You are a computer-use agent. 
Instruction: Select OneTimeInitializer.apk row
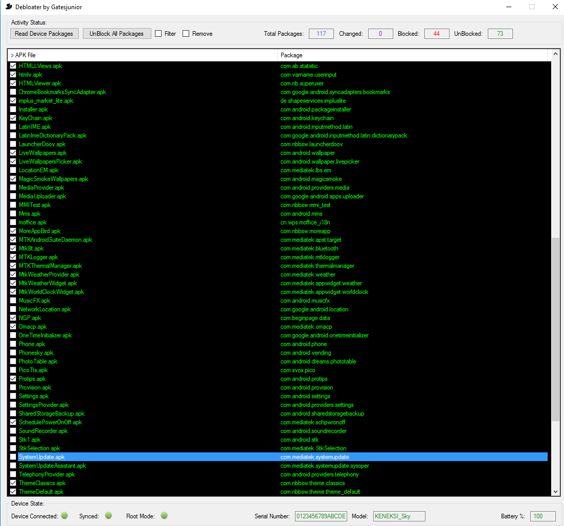[x=278, y=335]
